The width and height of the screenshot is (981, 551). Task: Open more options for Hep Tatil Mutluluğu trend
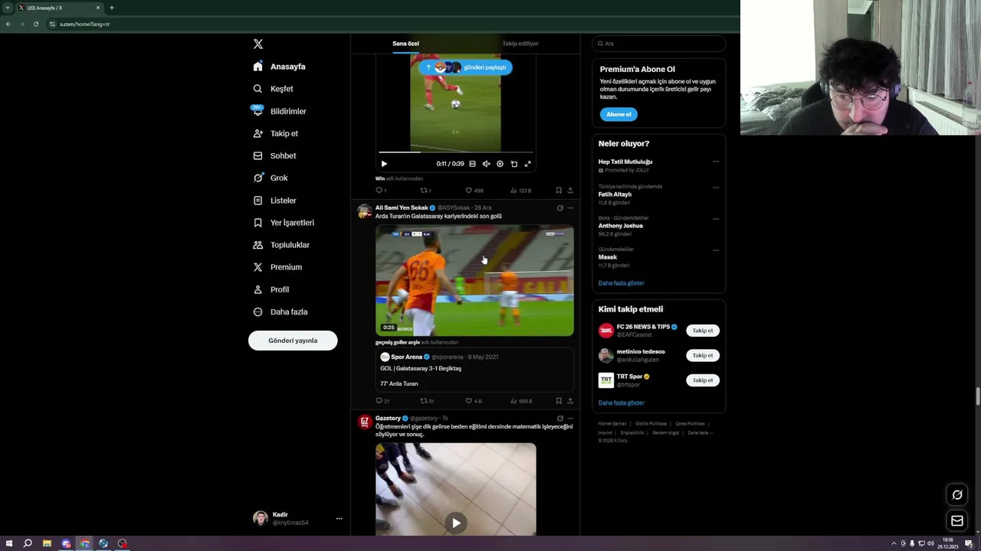coord(716,161)
